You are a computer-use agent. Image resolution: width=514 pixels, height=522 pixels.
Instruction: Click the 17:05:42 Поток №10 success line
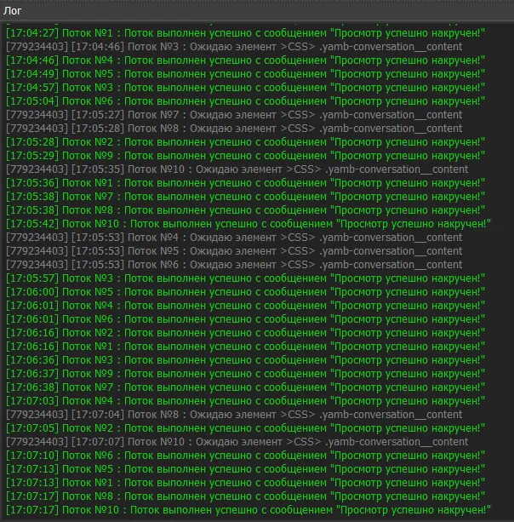coord(248,224)
